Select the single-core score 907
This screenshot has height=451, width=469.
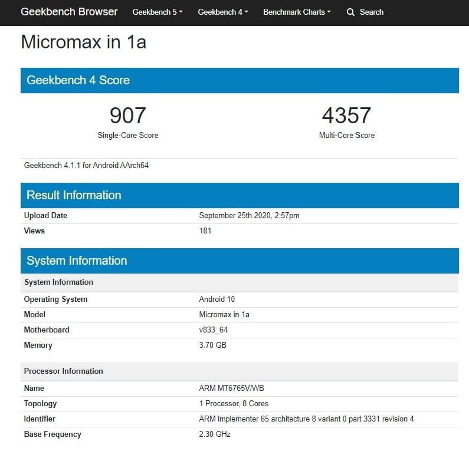pyautogui.click(x=127, y=116)
